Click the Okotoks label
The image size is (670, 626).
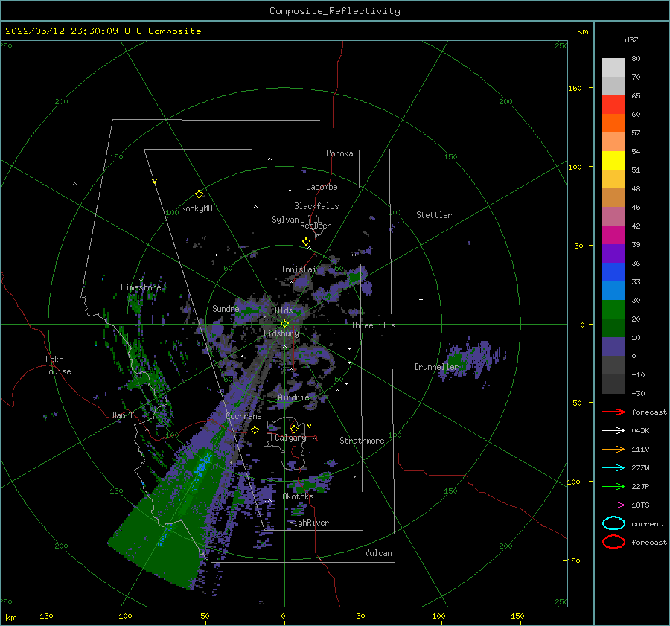(298, 496)
